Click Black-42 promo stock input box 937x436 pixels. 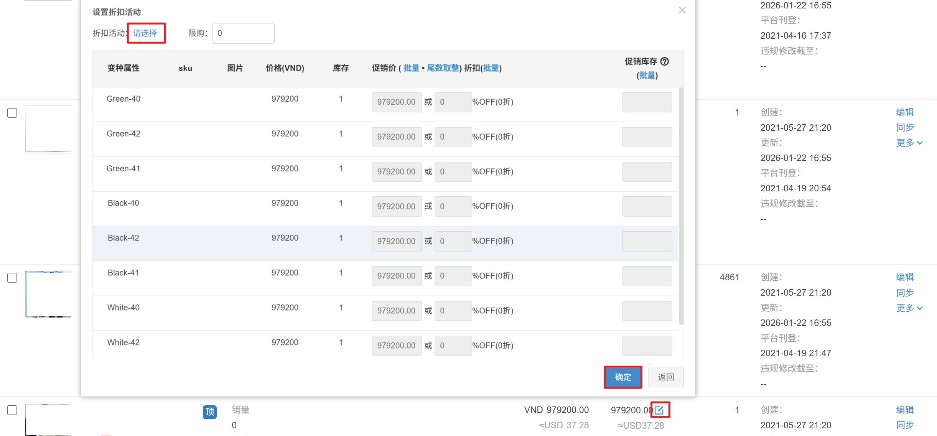pos(647,241)
